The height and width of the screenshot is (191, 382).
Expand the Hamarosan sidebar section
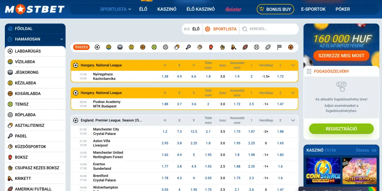click(35, 39)
